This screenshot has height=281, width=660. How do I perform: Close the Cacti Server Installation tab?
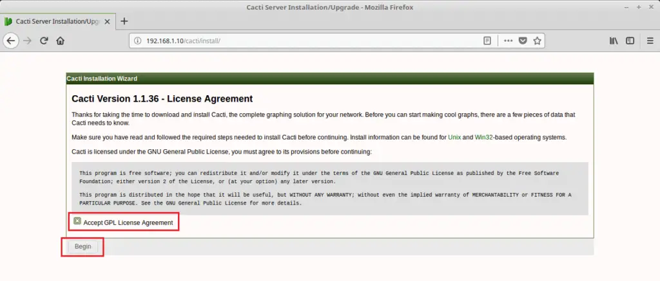(107, 21)
